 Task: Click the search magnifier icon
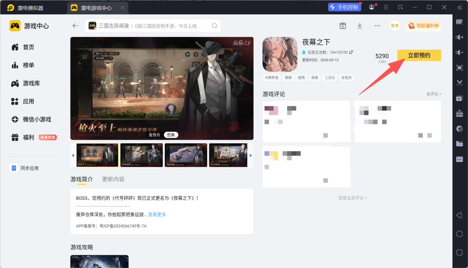tap(214, 26)
